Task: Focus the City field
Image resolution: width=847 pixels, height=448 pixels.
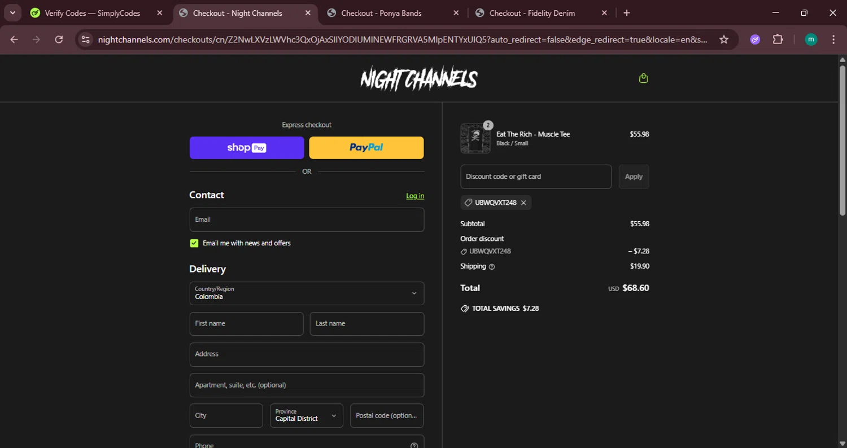Action: click(x=226, y=415)
